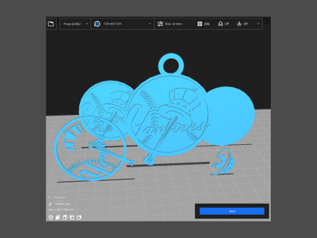
Task: Click the blue Slice button
Action: 232,211
